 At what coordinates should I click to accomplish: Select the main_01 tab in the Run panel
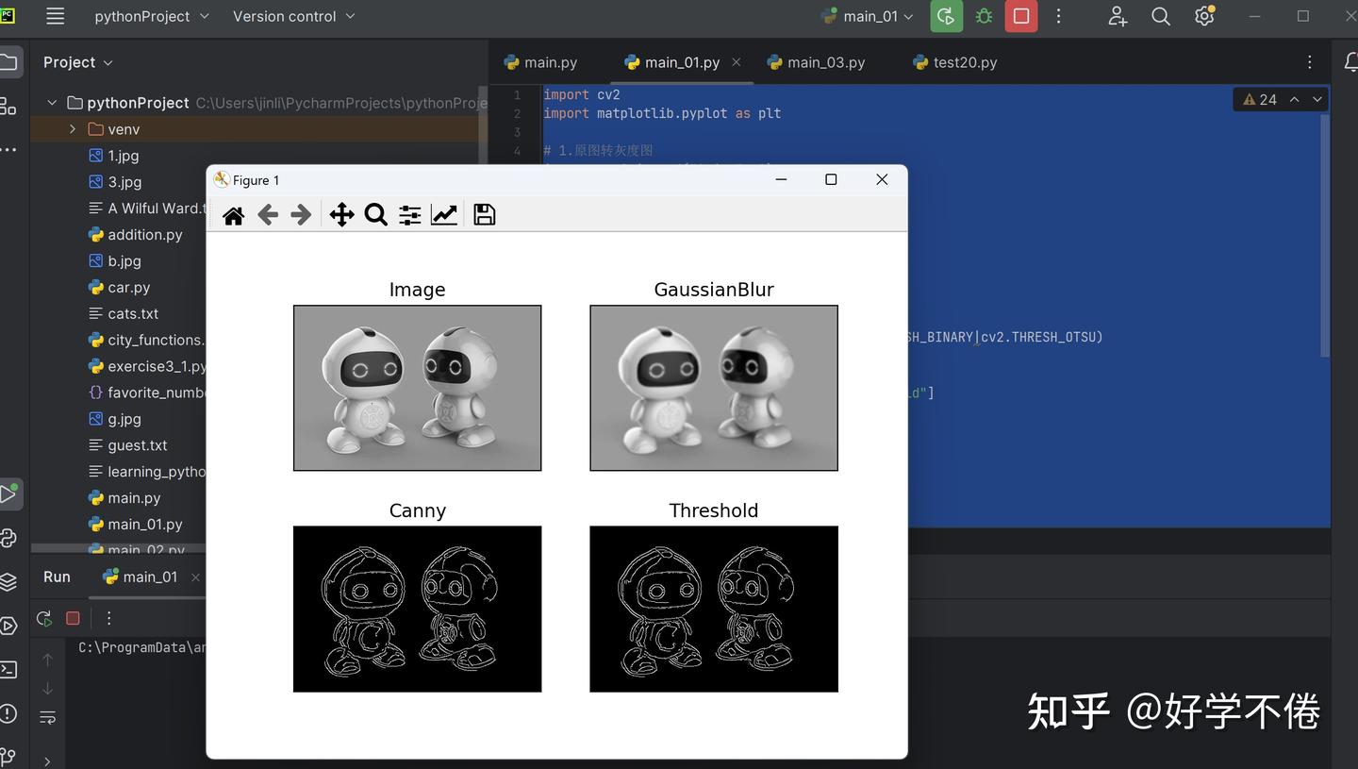point(140,577)
